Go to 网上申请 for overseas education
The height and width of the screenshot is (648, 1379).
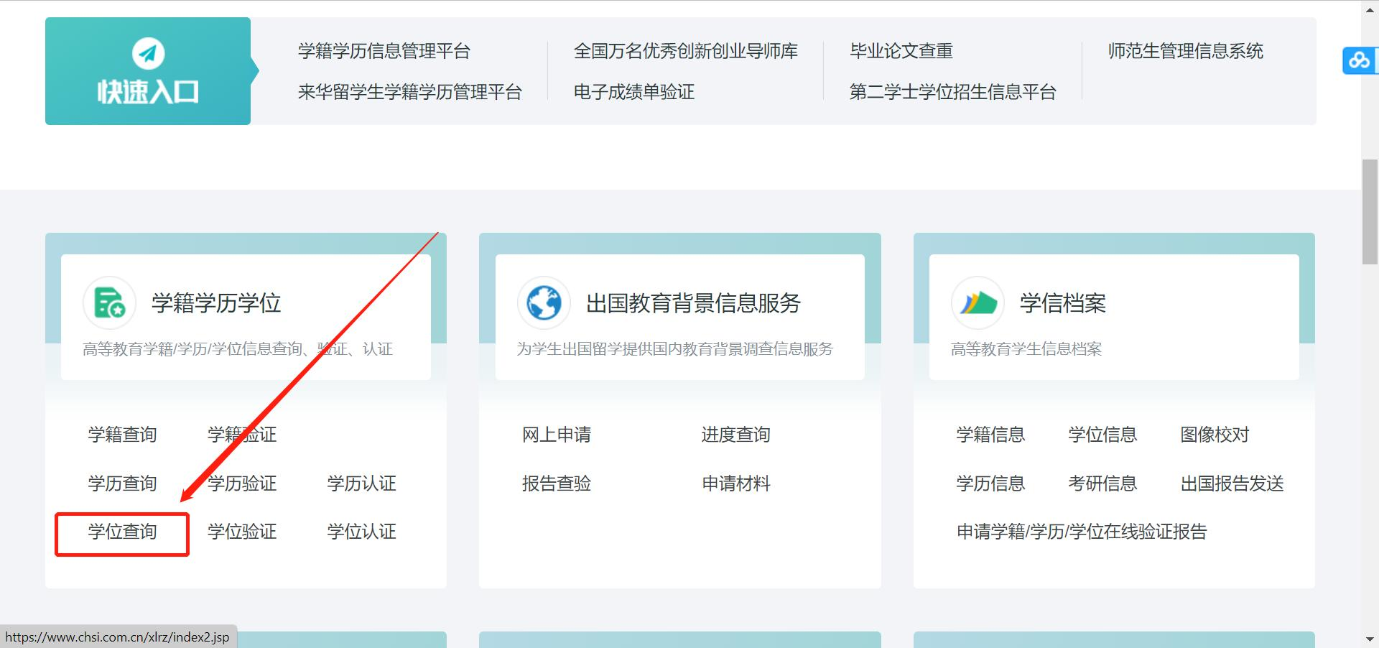point(557,435)
